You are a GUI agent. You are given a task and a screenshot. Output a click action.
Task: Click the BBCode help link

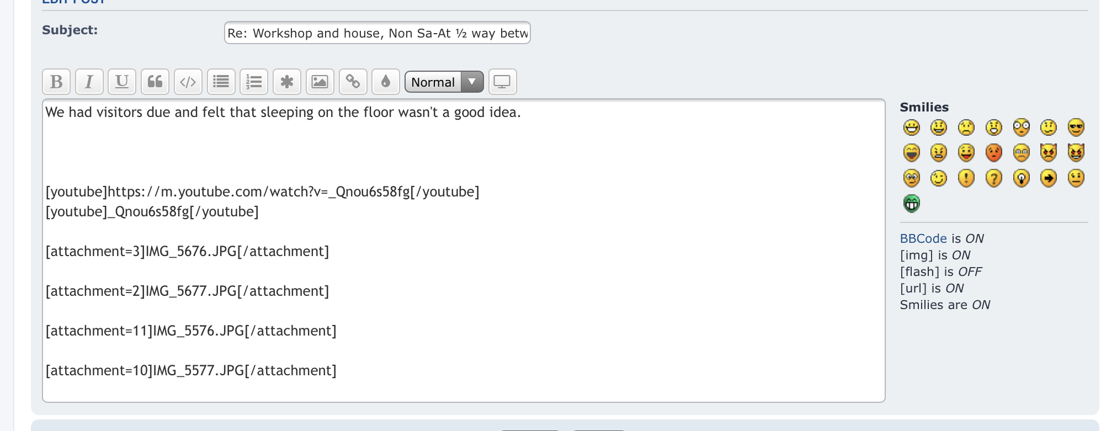point(923,238)
